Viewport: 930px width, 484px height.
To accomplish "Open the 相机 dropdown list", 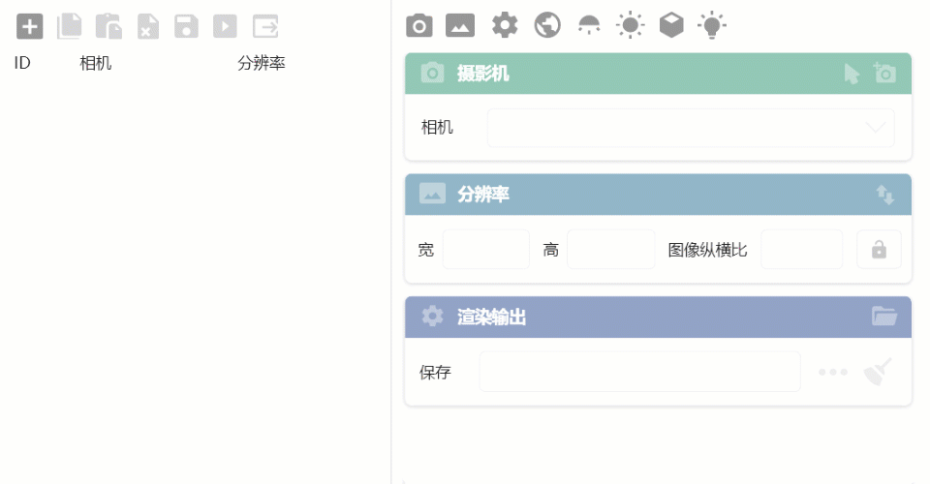I will coord(691,128).
